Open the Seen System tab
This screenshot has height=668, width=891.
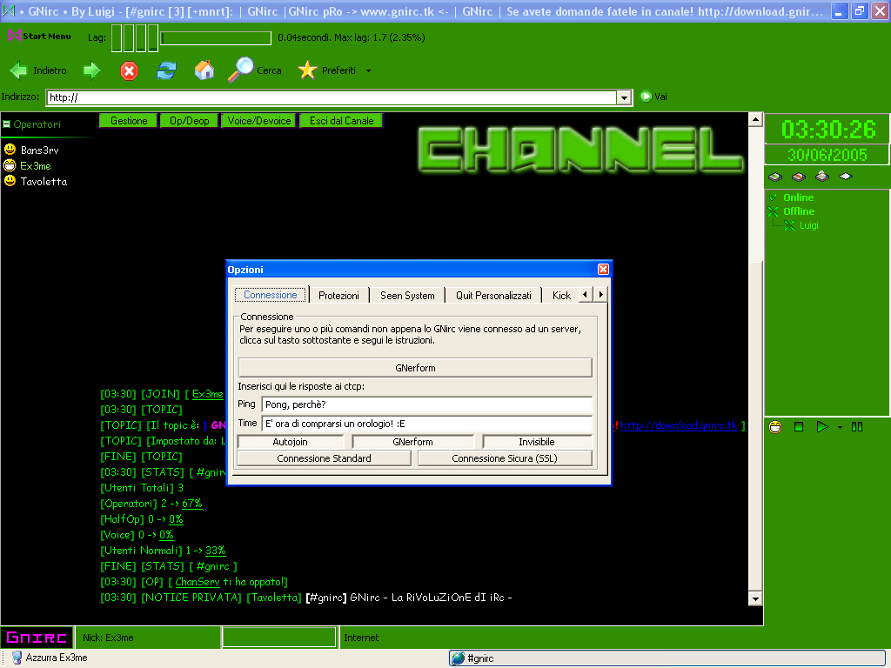(407, 296)
